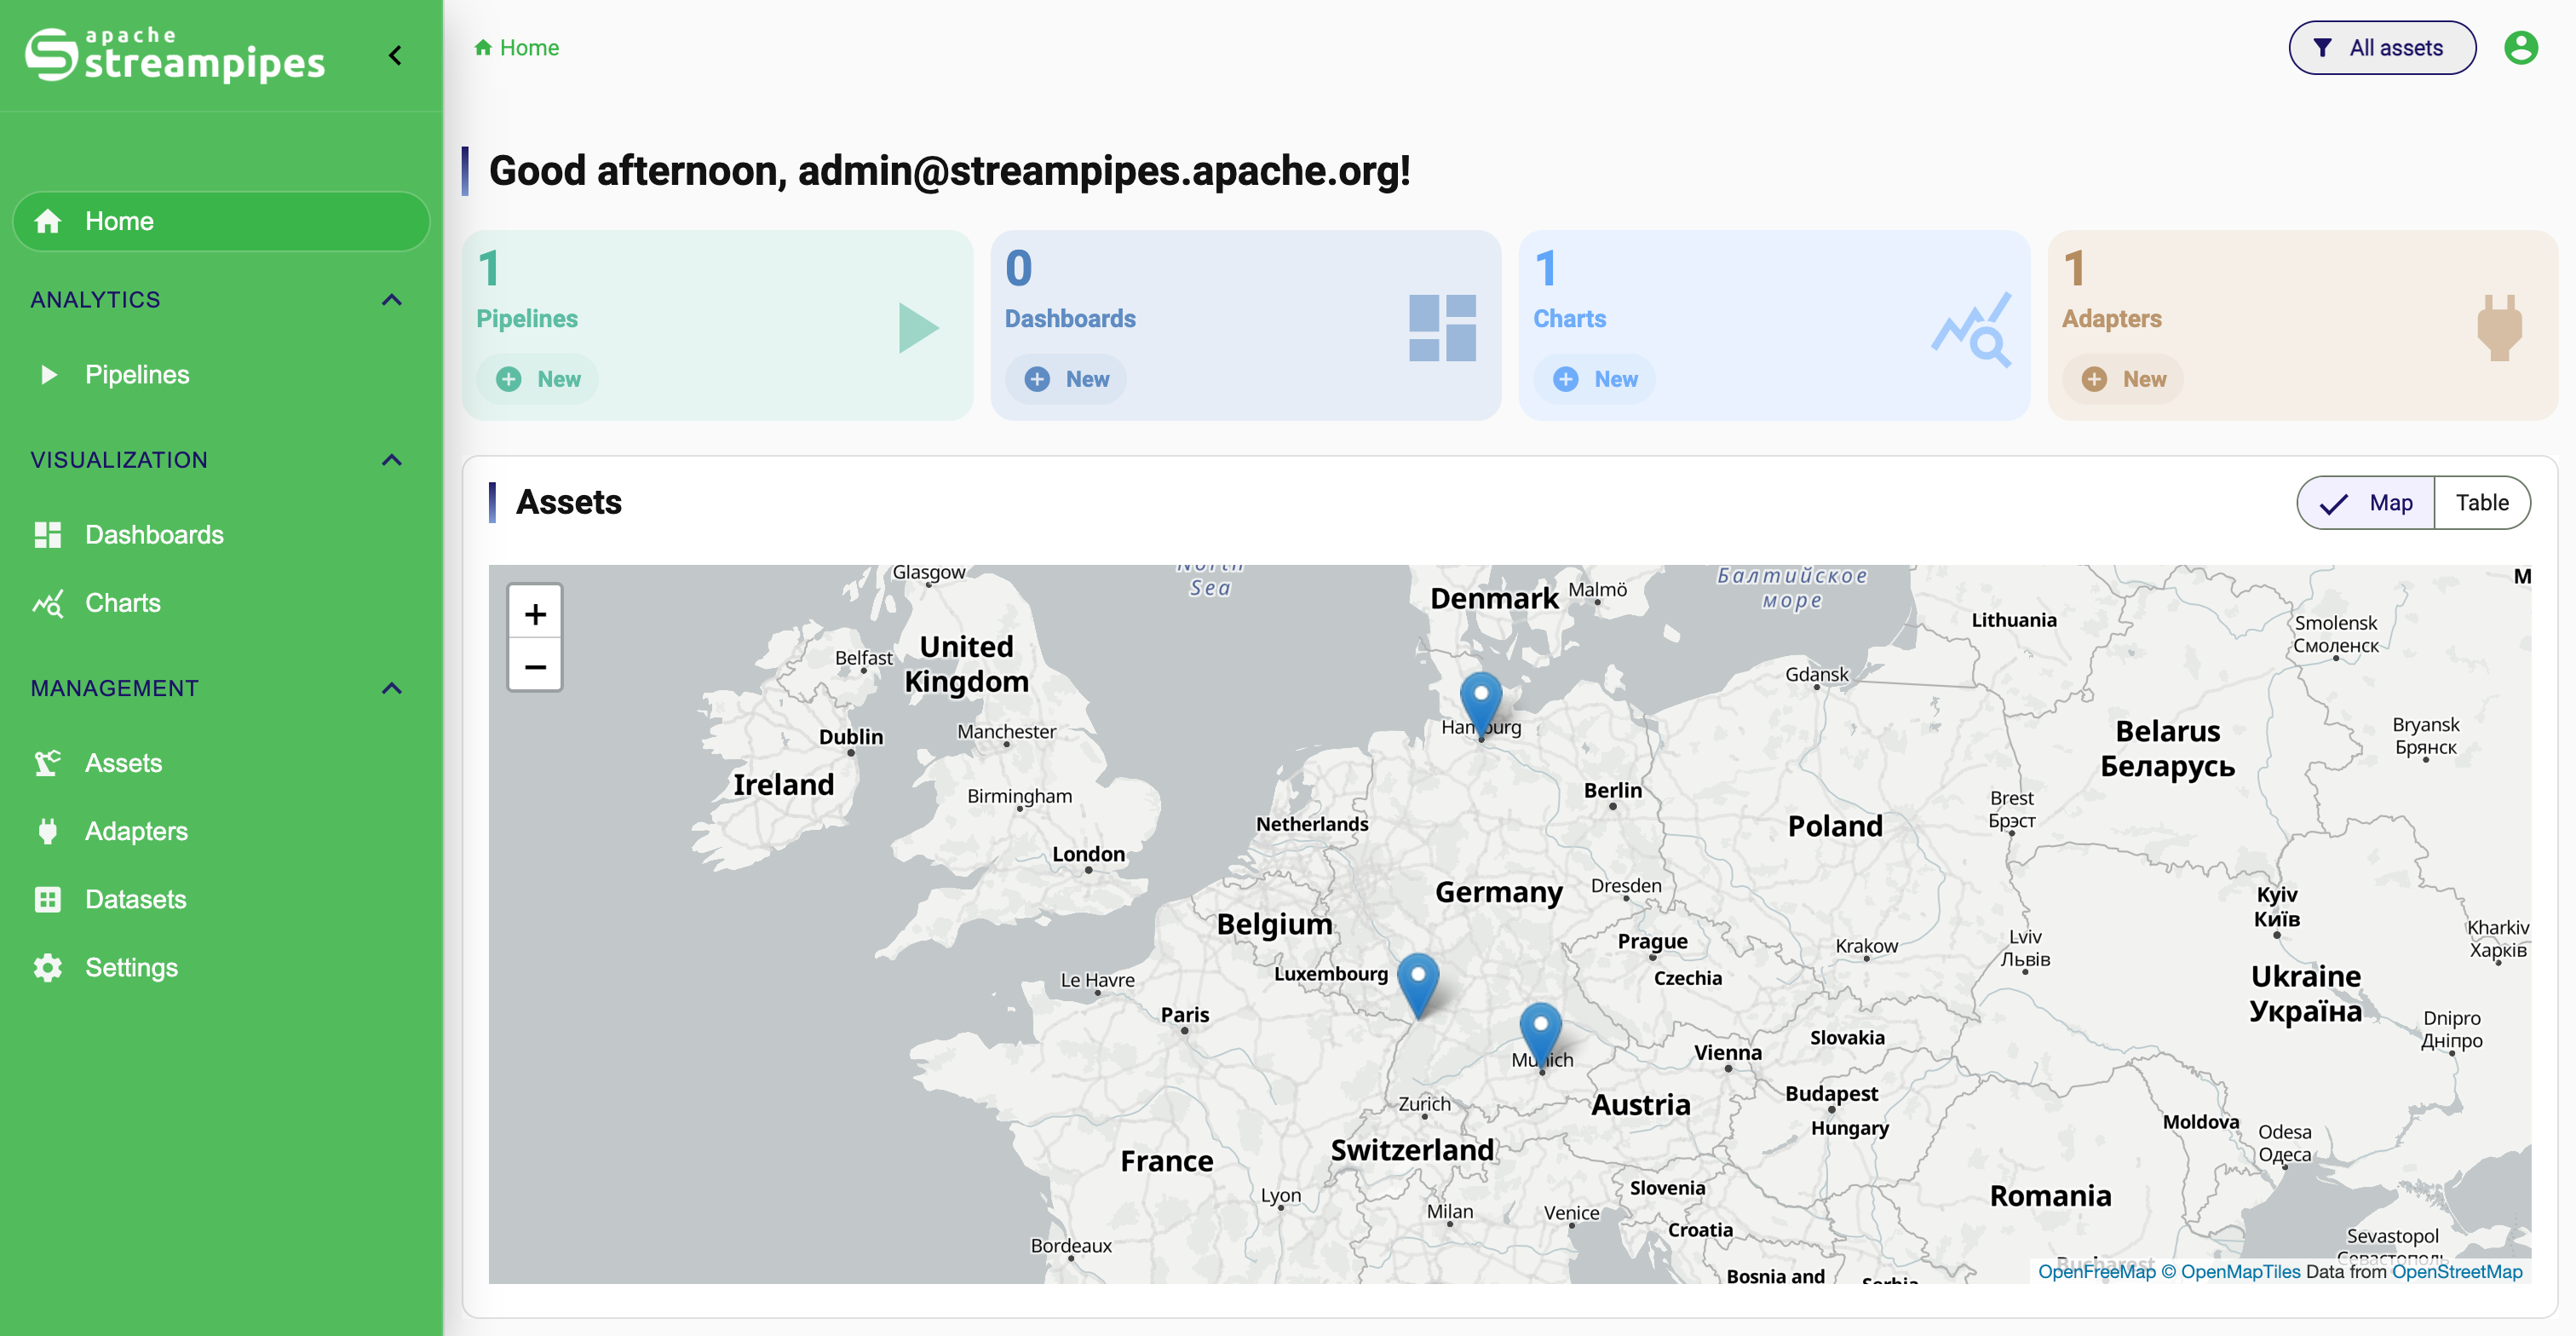This screenshot has height=1336, width=2576.
Task: Open the OpenFreeMap attribution link
Action: [2096, 1271]
